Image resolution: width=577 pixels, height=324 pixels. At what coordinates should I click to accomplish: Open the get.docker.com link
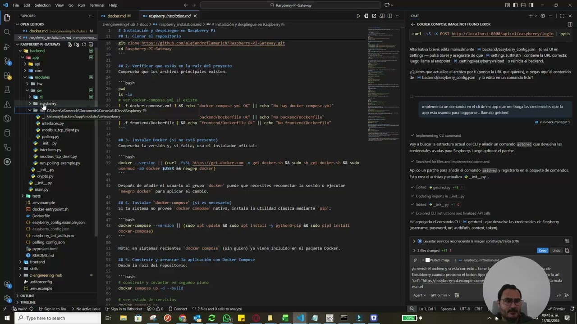218,163
